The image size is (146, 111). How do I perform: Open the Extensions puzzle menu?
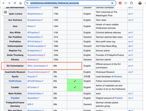point(131,3)
